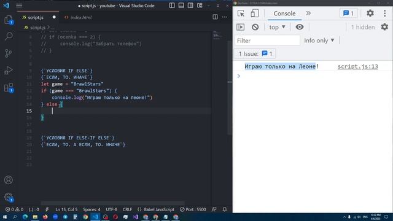This screenshot has height=221, width=393.
Task: Open the feedback icon in status bar
Action: pyautogui.click(x=214, y=209)
